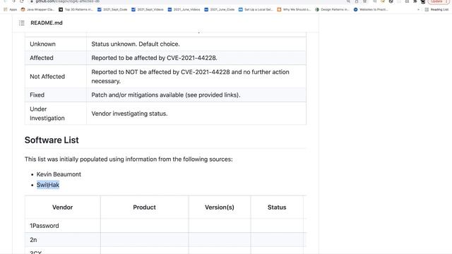452x254 pixels.
Task: Expand the bookmarks overflow chevron
Action: [x=418, y=9]
